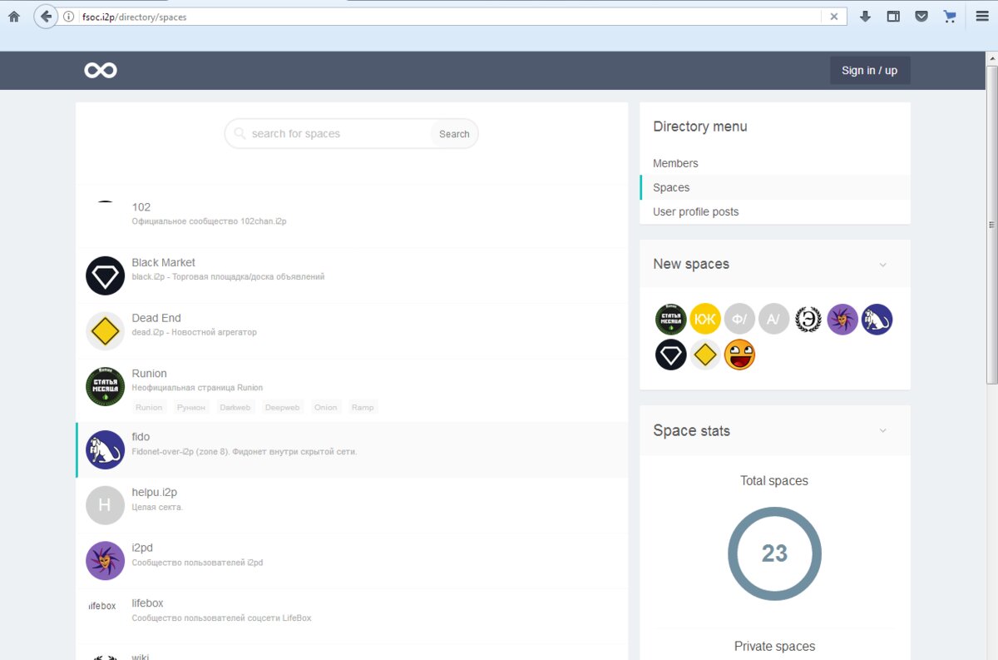Click the infinity site logo
Viewport: 998px width, 660px height.
tap(101, 71)
